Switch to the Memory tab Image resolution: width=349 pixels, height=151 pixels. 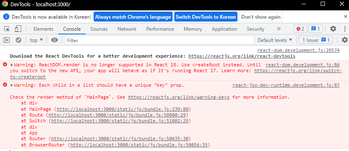point(193,29)
